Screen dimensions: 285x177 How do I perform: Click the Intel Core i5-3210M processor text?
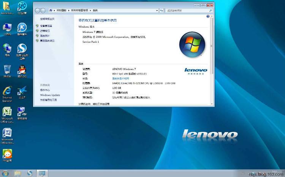click(x=144, y=83)
